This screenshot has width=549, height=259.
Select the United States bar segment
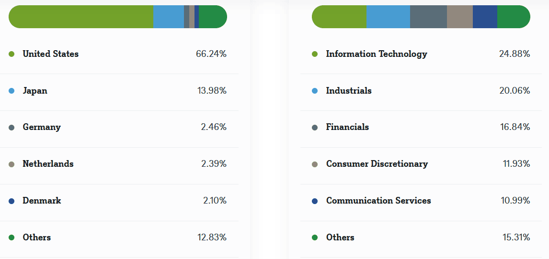click(81, 17)
